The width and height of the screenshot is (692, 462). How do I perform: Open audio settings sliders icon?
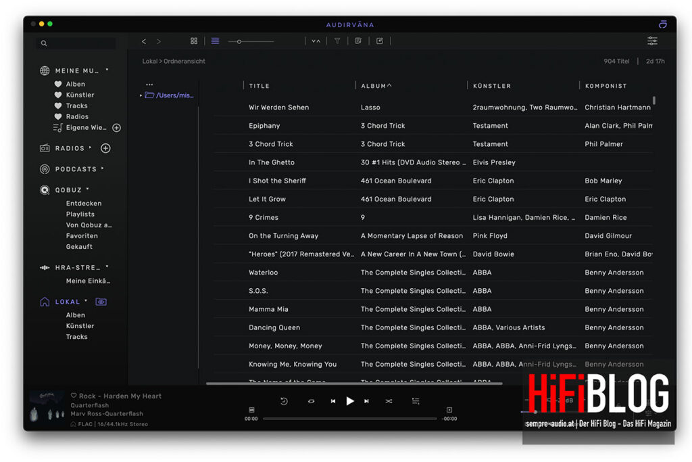pos(652,41)
